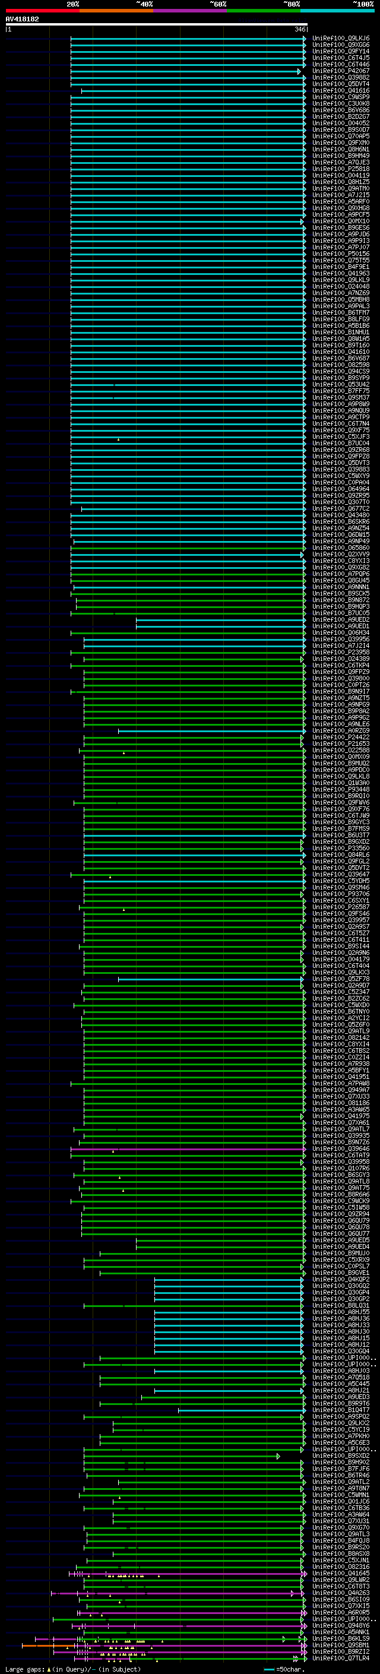Open the UniRef100_Q9LKJ6 hit link
Screen dimensions: 380x1674
(341, 39)
